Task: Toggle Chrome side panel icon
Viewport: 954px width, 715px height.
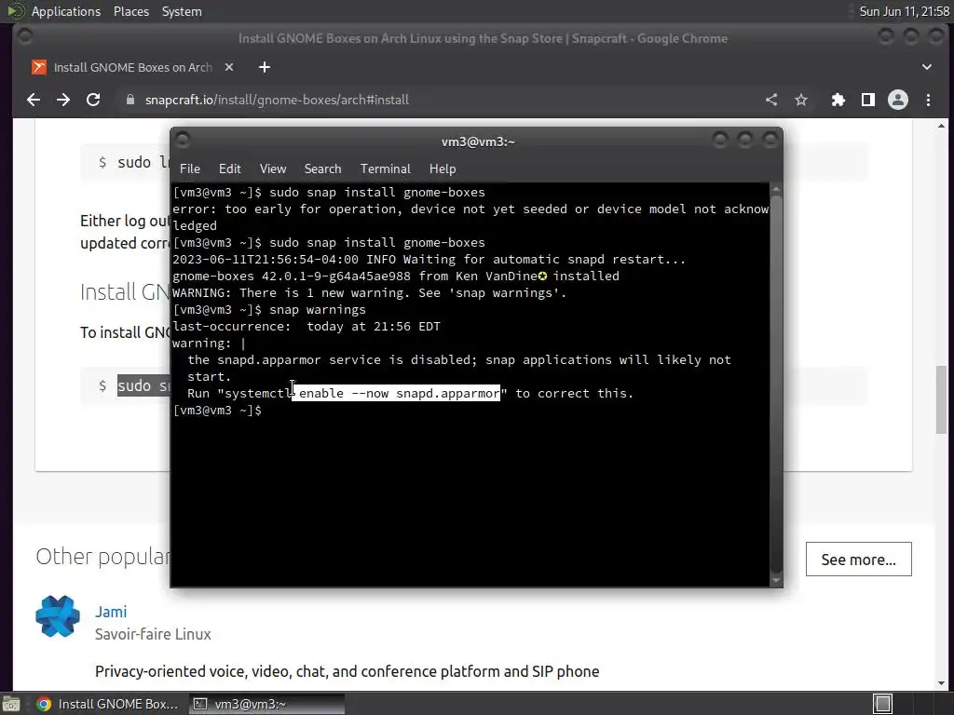Action: click(x=868, y=100)
